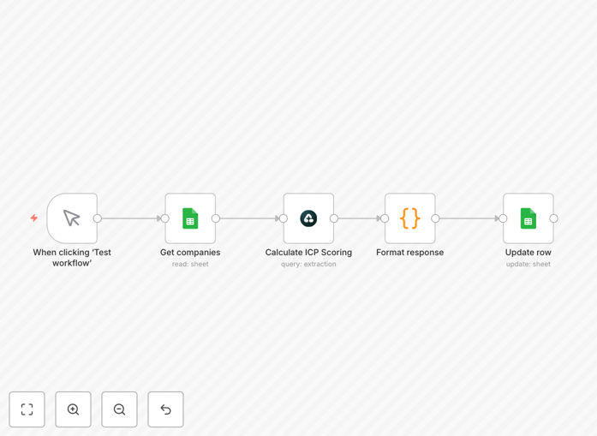Click Calculate ICP Scoring output connector
597x436 pixels.
(x=334, y=218)
